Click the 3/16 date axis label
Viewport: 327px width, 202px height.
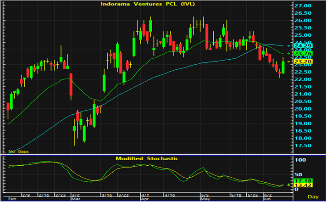click(107, 195)
